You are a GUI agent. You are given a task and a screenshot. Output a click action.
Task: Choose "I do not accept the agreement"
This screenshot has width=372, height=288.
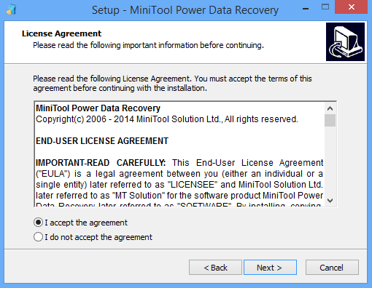38,237
